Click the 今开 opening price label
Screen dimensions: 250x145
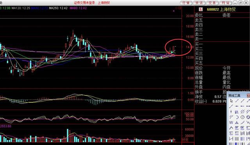point(227,68)
